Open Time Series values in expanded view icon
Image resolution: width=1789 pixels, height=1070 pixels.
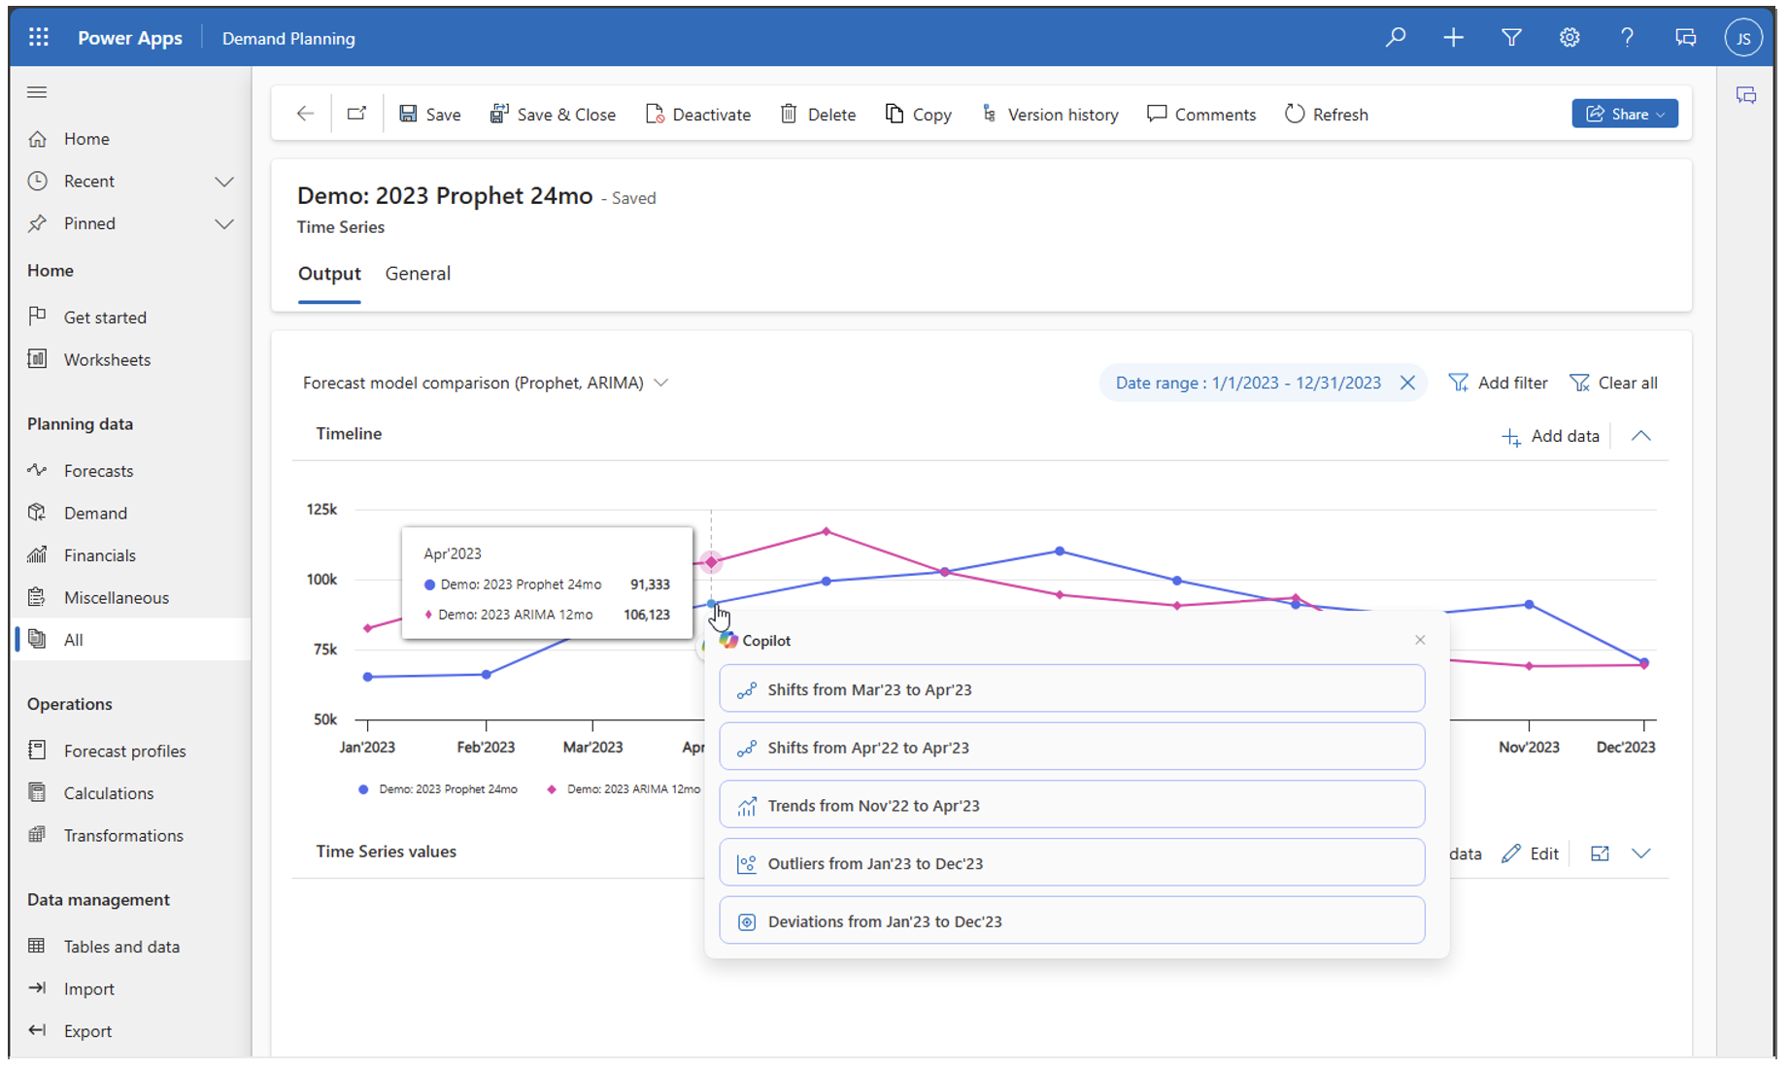coord(1600,853)
